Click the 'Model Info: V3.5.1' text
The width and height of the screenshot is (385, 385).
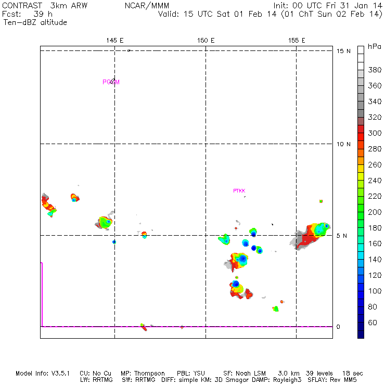coord(43,373)
